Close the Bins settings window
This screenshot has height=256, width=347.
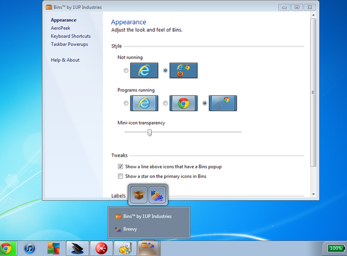pos(310,7)
